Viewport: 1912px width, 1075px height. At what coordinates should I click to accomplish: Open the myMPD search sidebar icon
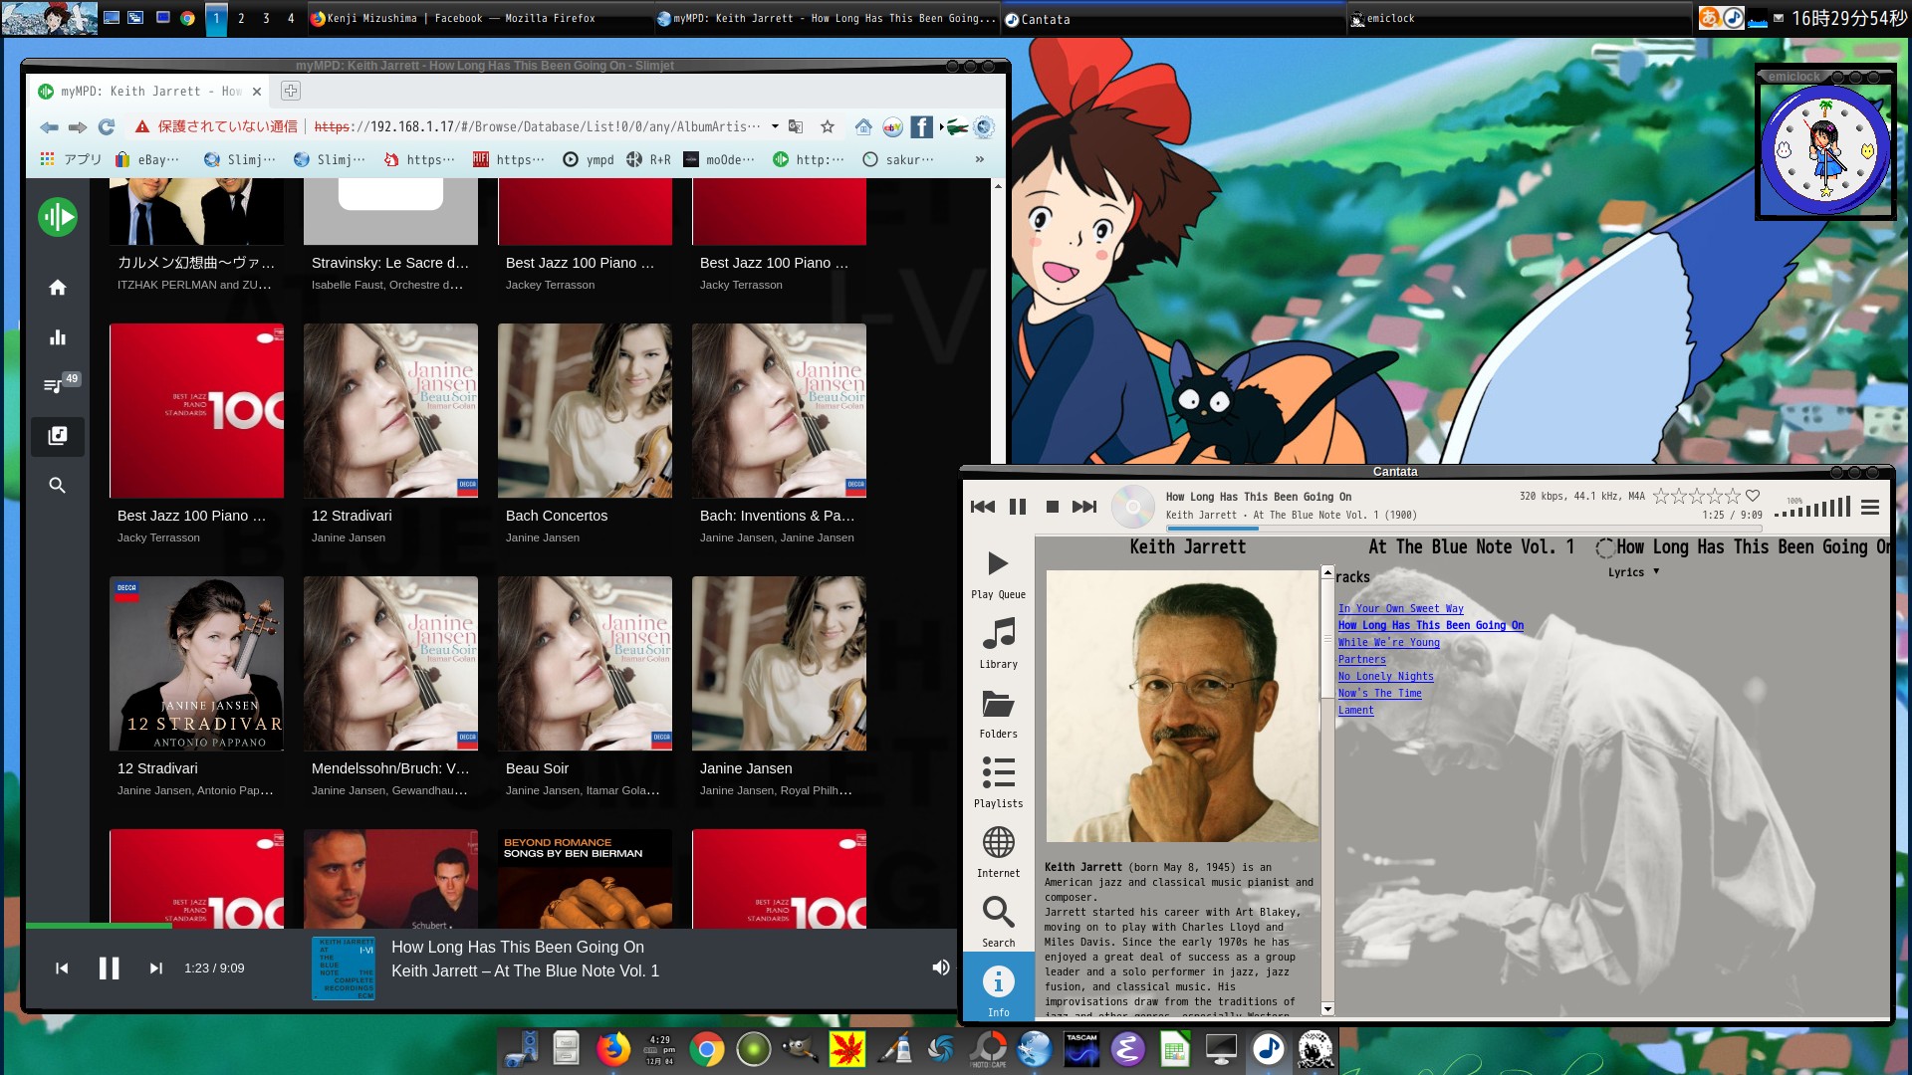pos(58,486)
